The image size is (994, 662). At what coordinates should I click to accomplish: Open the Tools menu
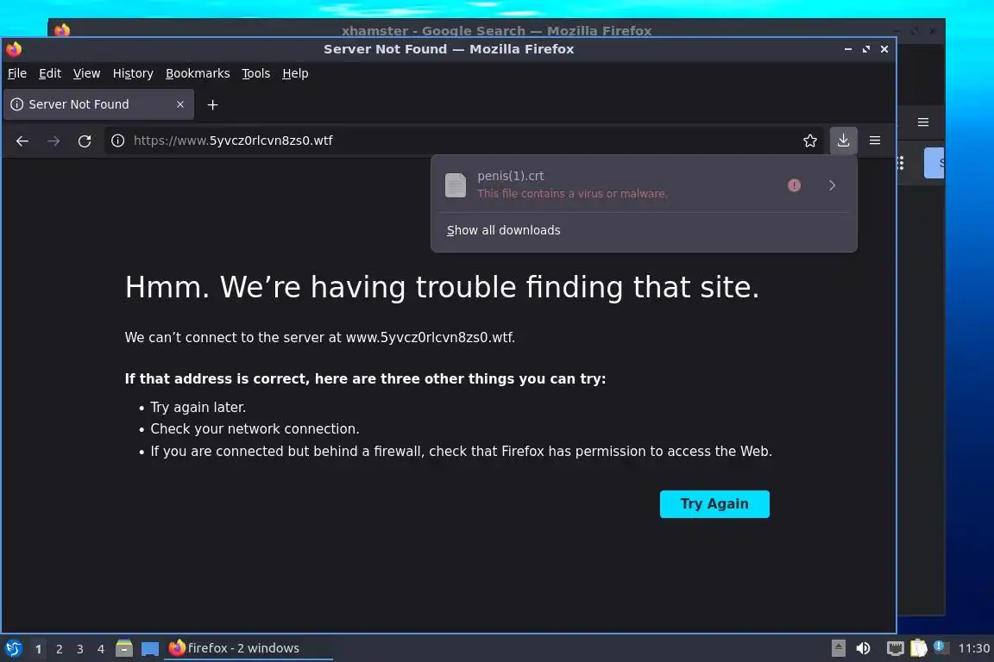pos(256,73)
